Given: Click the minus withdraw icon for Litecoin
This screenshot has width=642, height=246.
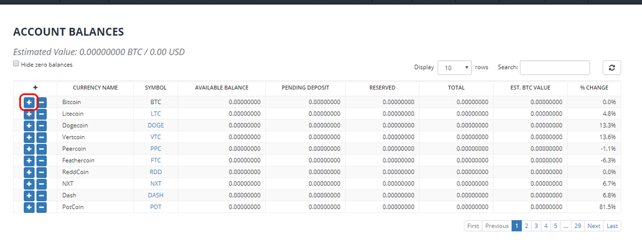Looking at the screenshot, I should tap(42, 114).
